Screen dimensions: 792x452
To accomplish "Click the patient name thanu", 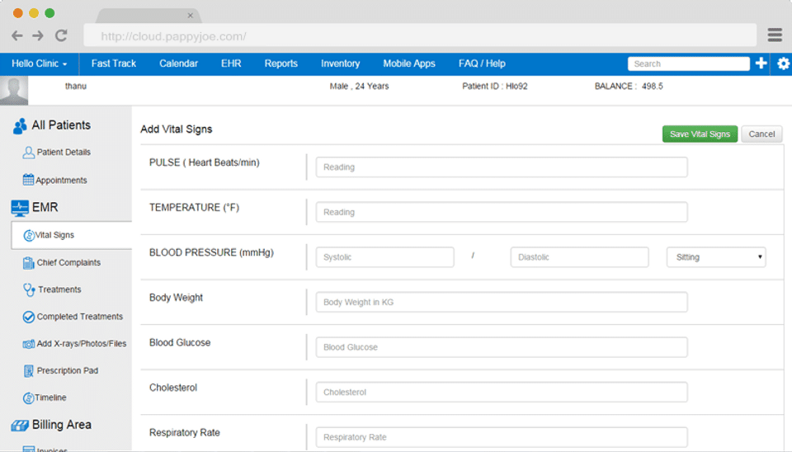I will coord(76,87).
